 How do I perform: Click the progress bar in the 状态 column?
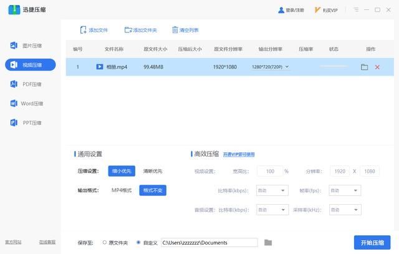(x=334, y=67)
